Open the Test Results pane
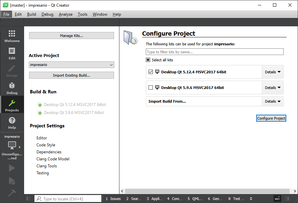Screen dimensions: 298x203 point(236,199)
